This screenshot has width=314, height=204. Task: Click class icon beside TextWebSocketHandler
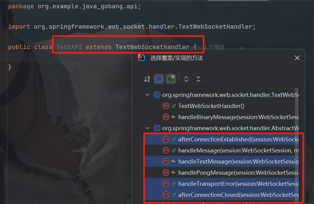point(157,95)
